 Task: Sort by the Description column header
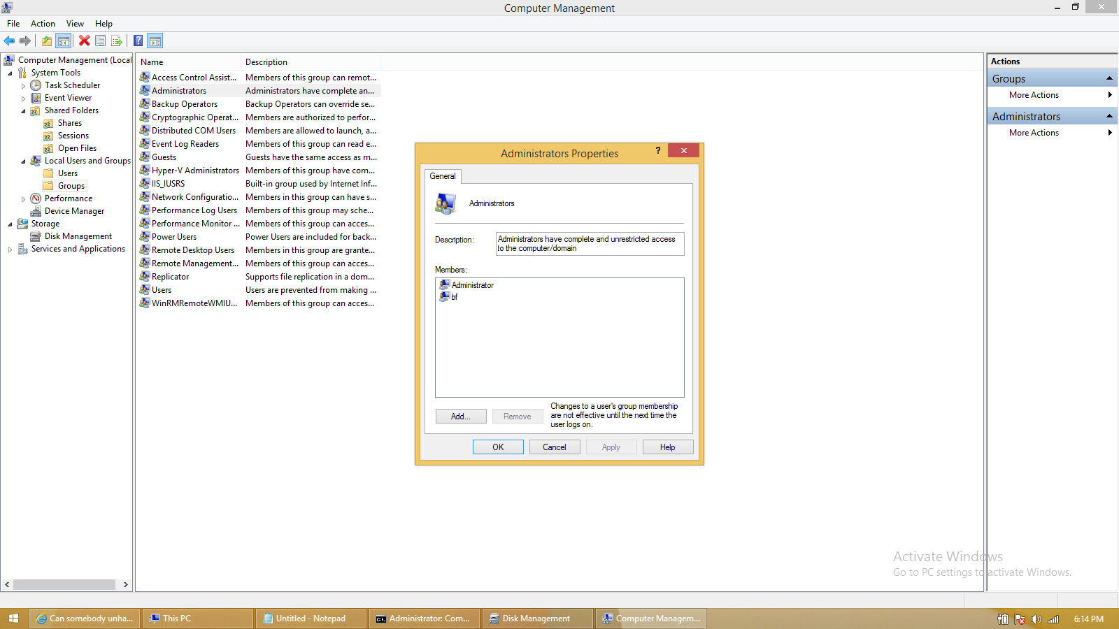[x=311, y=62]
